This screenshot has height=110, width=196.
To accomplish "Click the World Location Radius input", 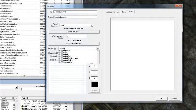I will 77,36.
